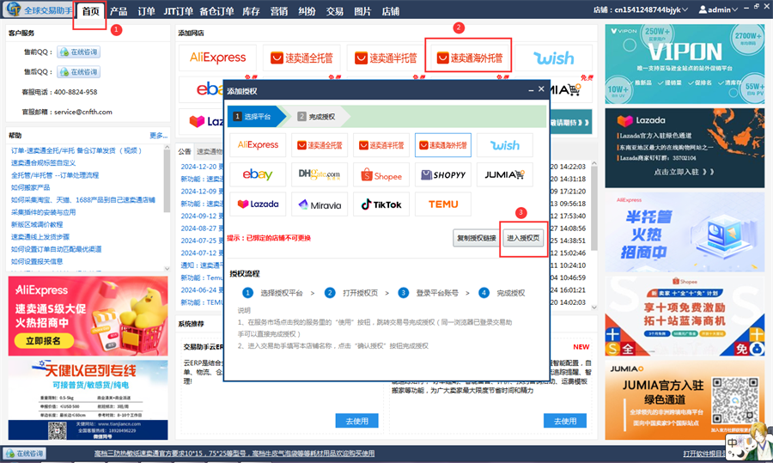The height and width of the screenshot is (463, 773).
Task: Select 速卖通半托管 platform in the authorization dialog
Action: point(381,145)
